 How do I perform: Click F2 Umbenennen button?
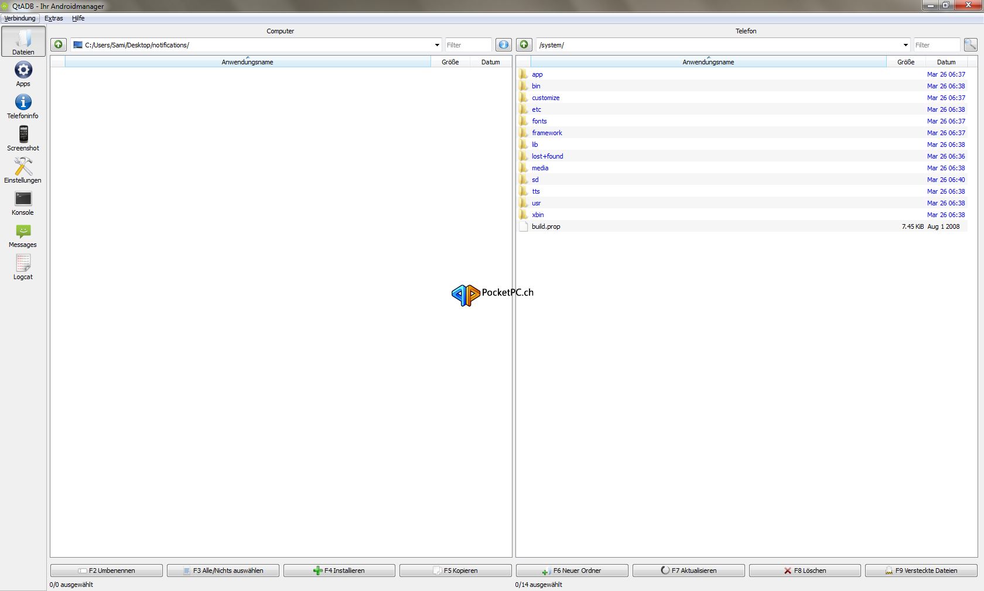click(x=107, y=571)
